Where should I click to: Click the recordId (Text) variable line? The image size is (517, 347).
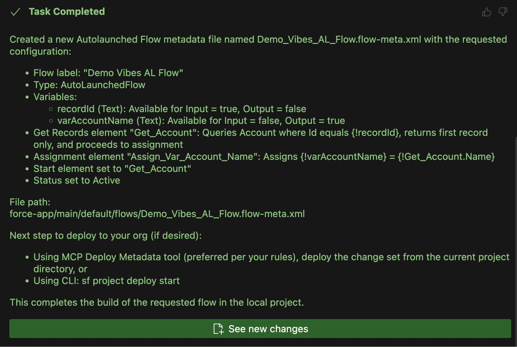coord(182,109)
